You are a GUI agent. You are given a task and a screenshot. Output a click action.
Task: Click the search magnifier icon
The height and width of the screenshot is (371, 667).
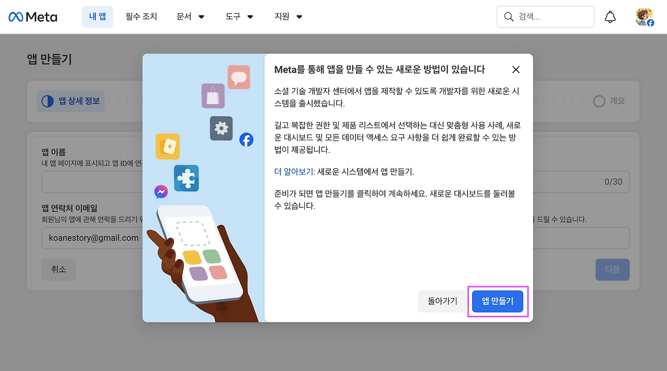(509, 17)
